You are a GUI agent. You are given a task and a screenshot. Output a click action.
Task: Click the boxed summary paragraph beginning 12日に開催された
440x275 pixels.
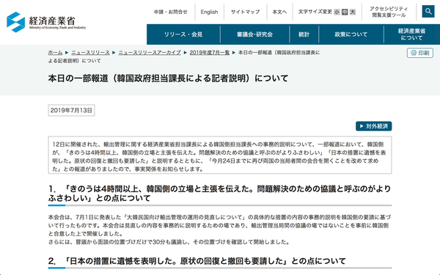220,155
